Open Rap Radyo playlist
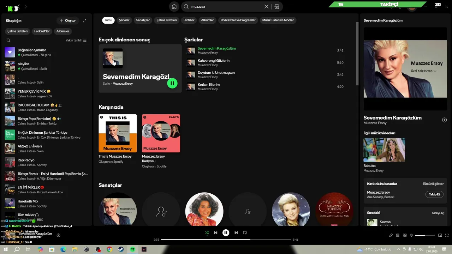Viewport: 452px width, 254px height. click(47, 162)
